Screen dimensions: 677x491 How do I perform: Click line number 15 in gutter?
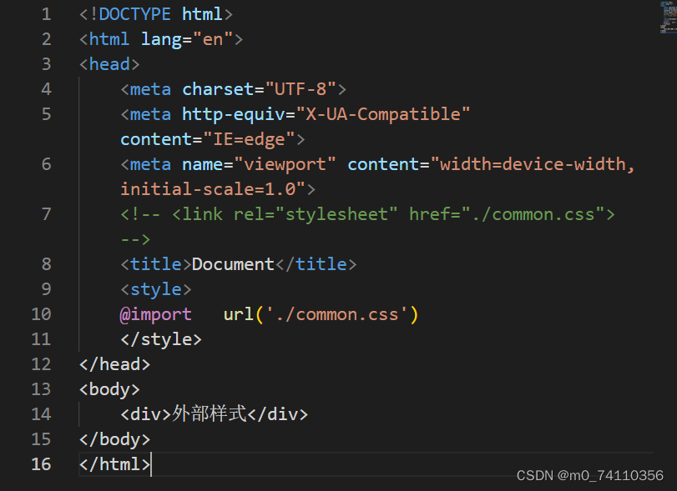pyautogui.click(x=42, y=439)
